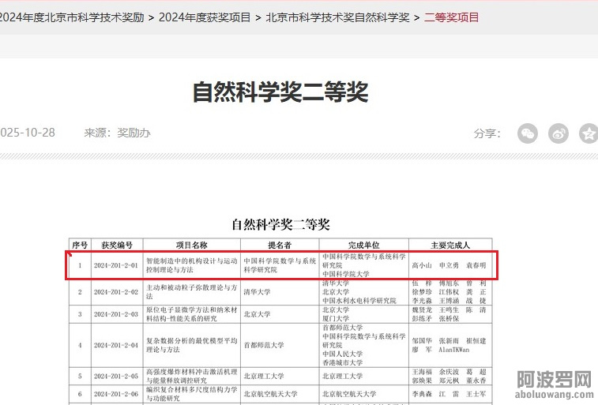This screenshot has height=405, width=598.
Task: Go to 2024年度获奖项目 breadcrumb
Action: 205,17
